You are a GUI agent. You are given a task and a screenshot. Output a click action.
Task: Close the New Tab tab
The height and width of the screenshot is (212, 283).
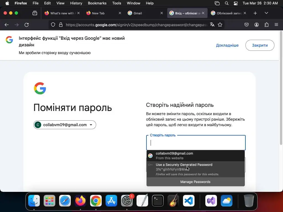pyautogui.click(x=120, y=13)
